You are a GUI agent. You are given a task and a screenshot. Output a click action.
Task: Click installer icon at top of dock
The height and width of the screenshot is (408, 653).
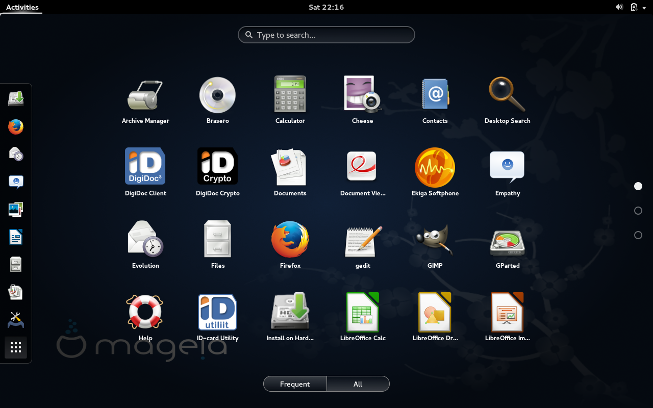click(16, 99)
